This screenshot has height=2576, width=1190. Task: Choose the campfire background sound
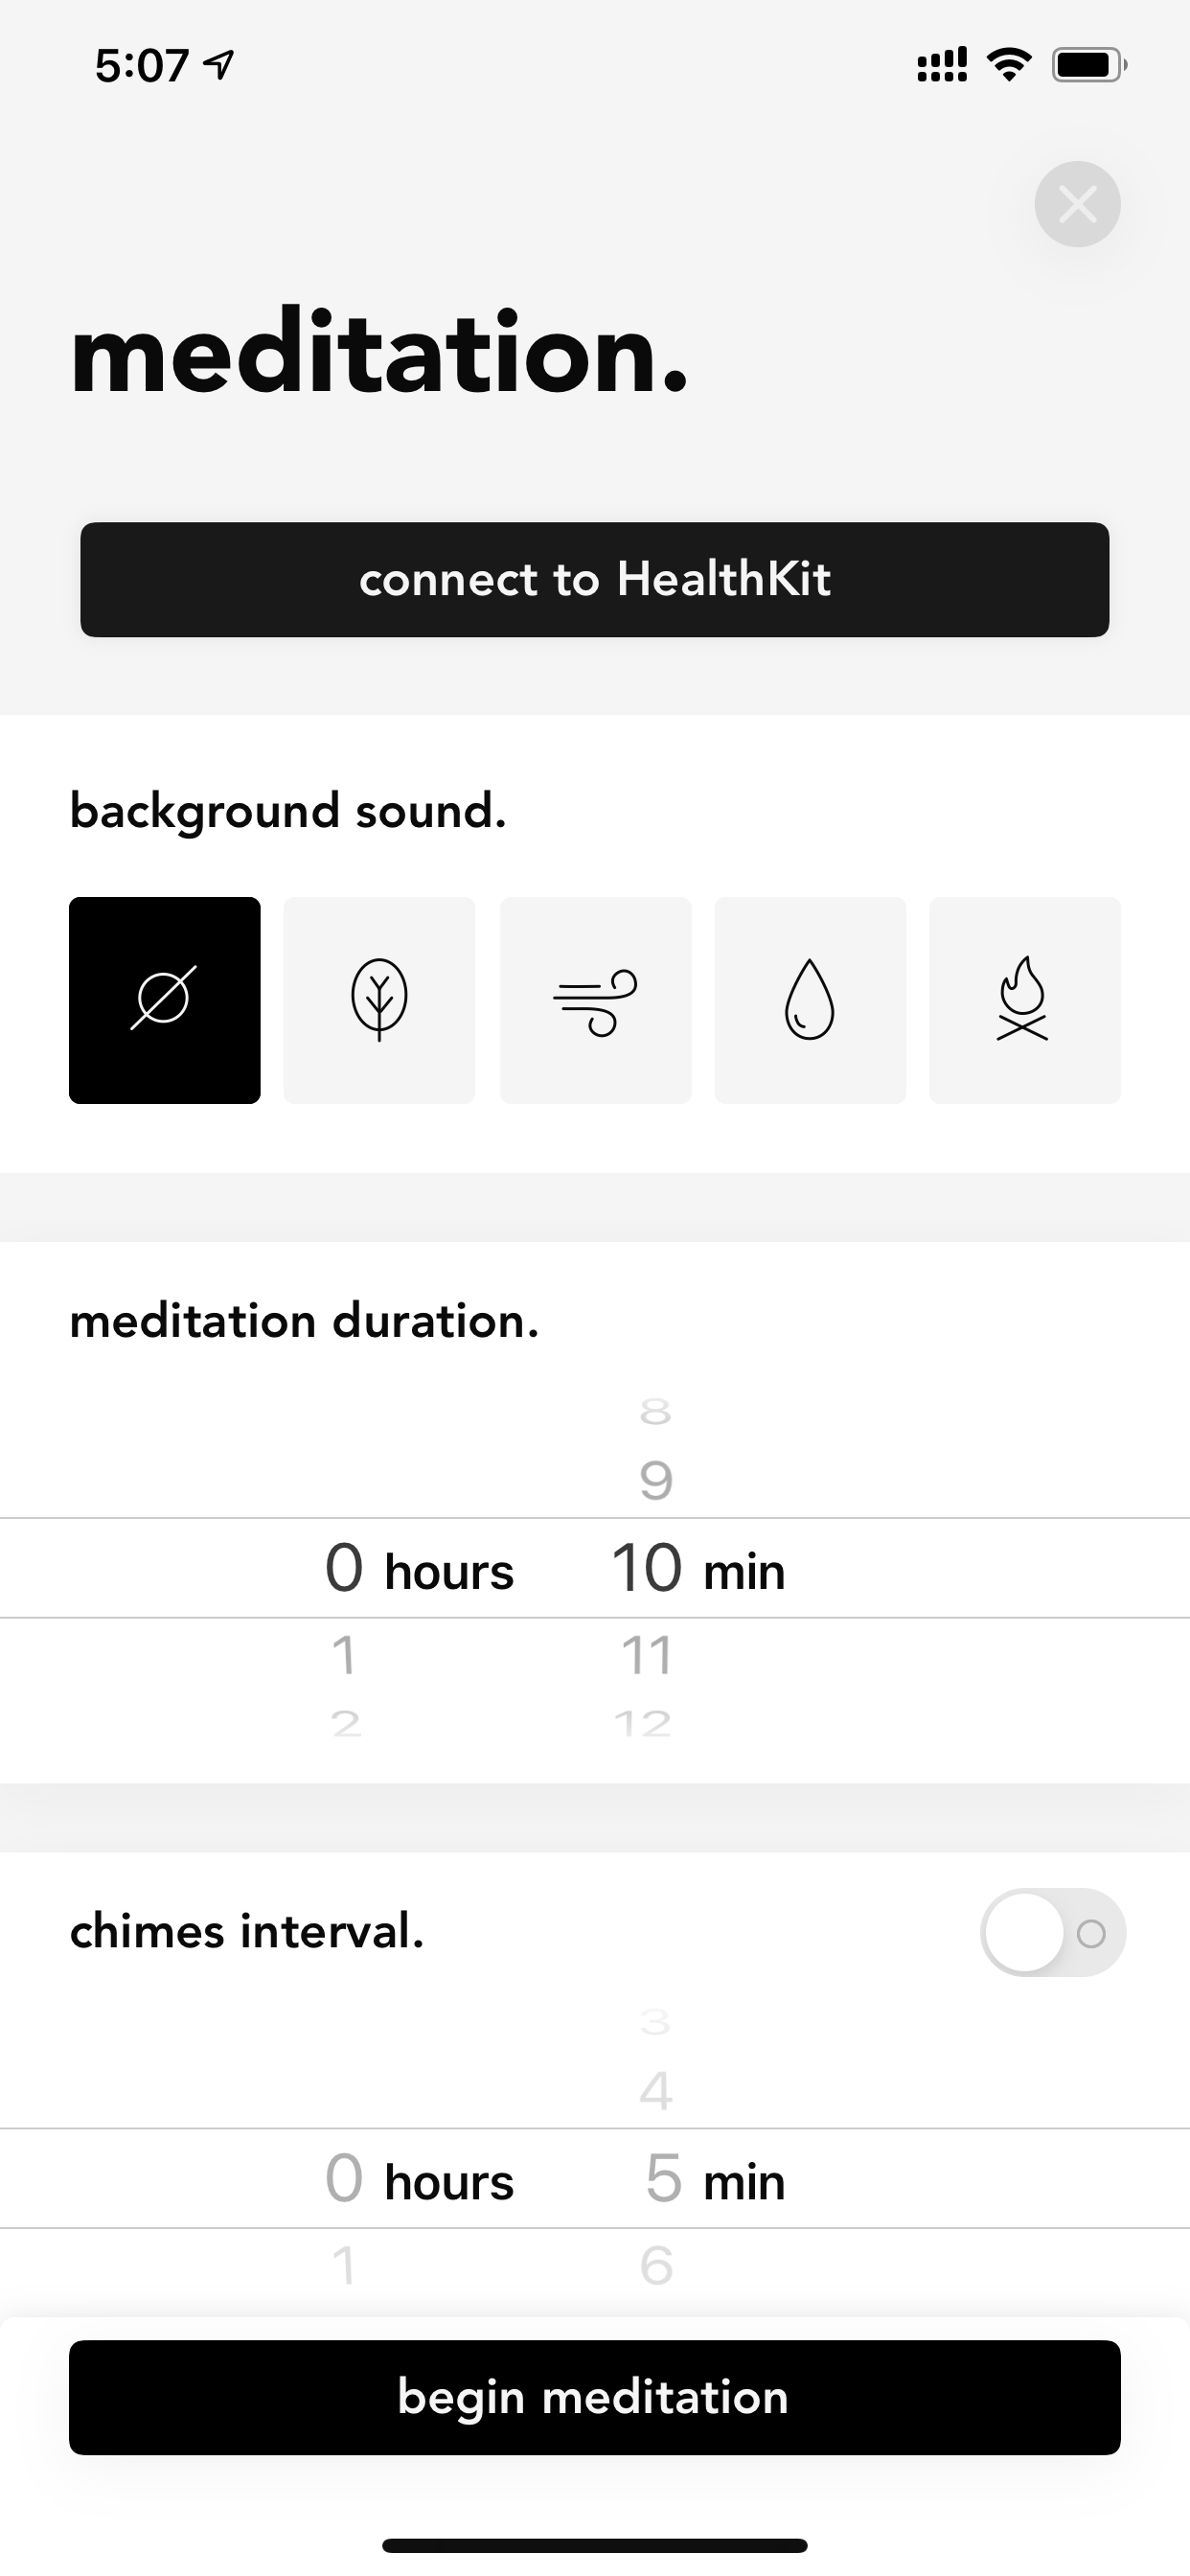click(x=1025, y=1000)
